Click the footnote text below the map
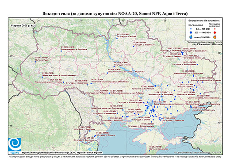The height and width of the screenshot is (163, 230). pos(115,156)
